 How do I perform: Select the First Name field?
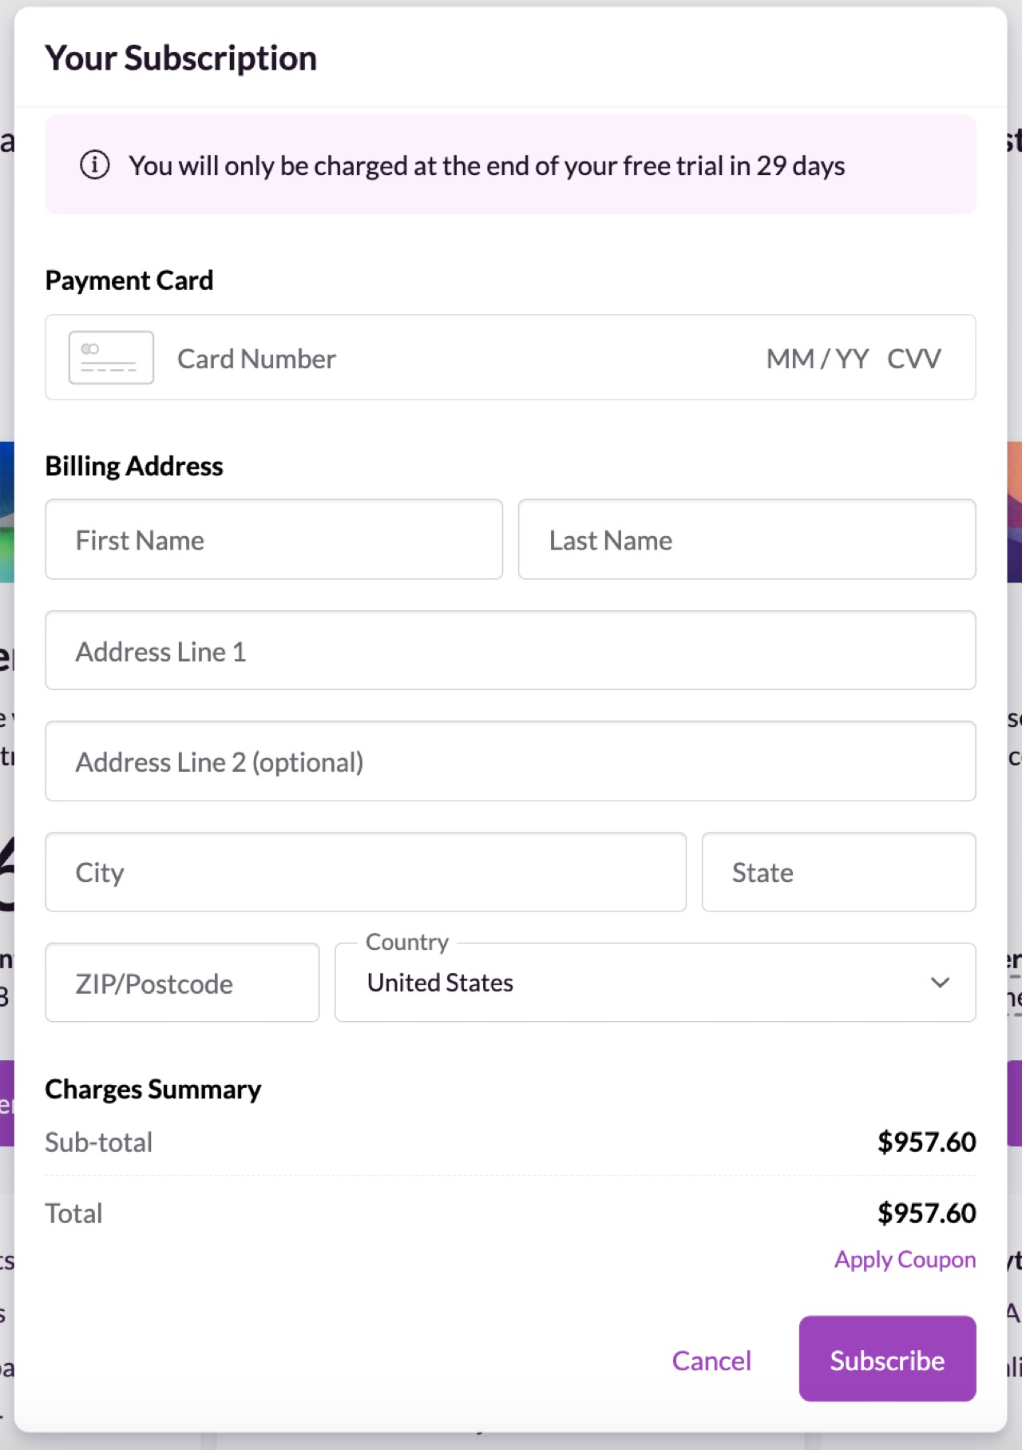(x=274, y=539)
